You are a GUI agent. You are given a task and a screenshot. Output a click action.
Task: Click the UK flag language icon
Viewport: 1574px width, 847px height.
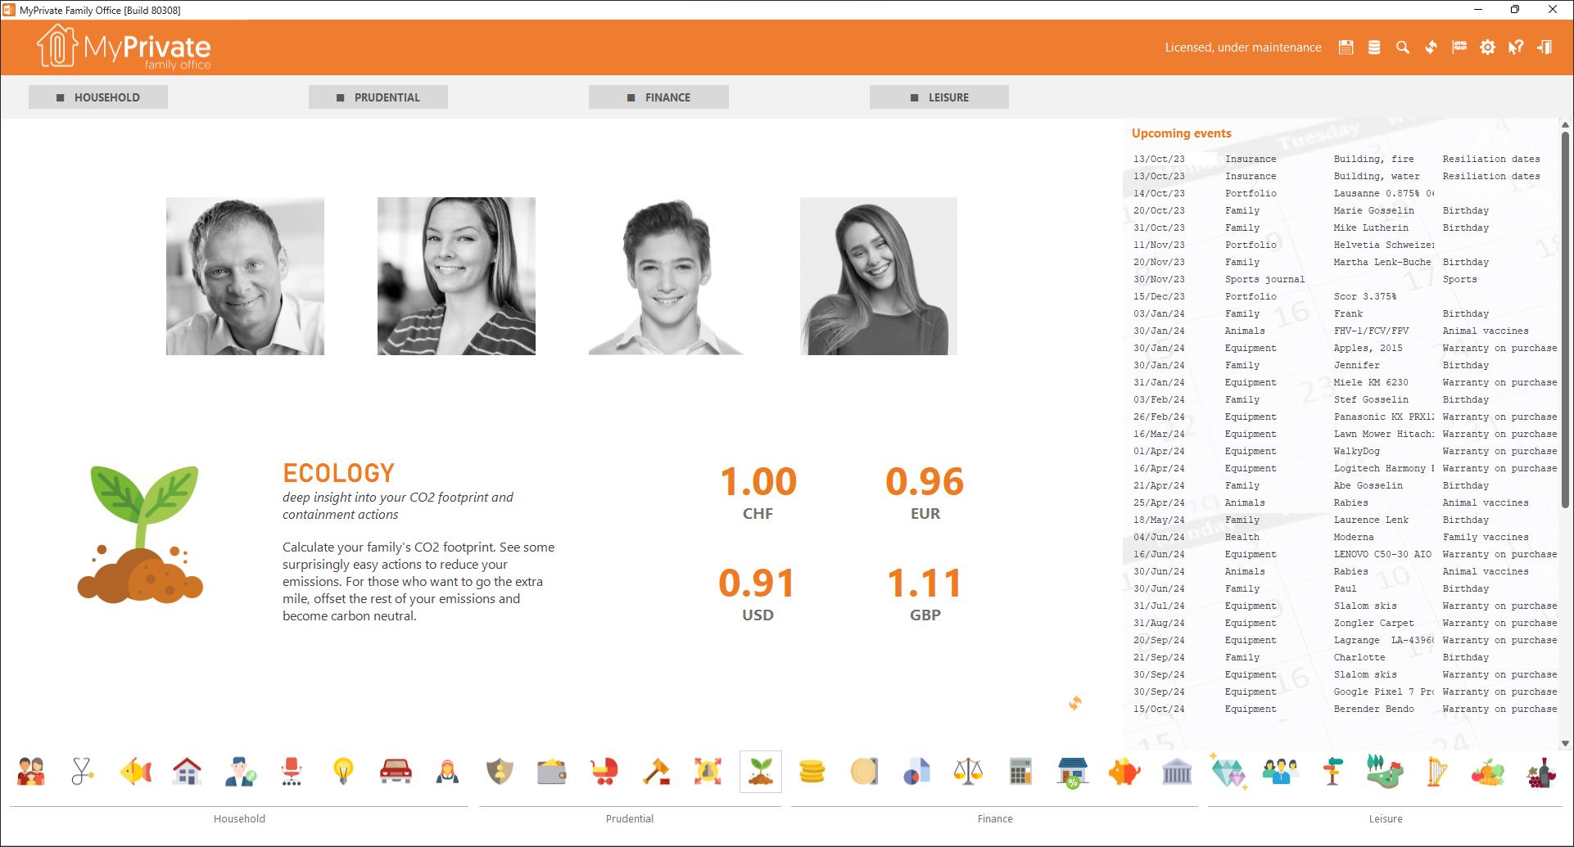pos(1459,47)
